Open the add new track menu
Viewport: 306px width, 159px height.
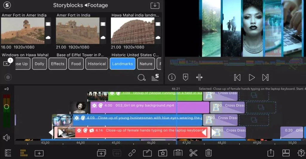pyautogui.click(x=39, y=153)
